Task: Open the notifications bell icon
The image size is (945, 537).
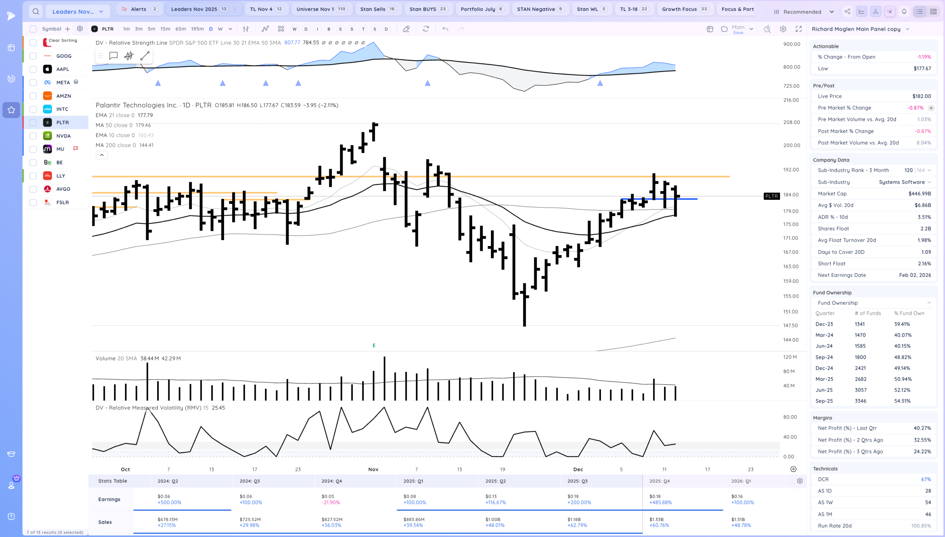Action: 904,11
